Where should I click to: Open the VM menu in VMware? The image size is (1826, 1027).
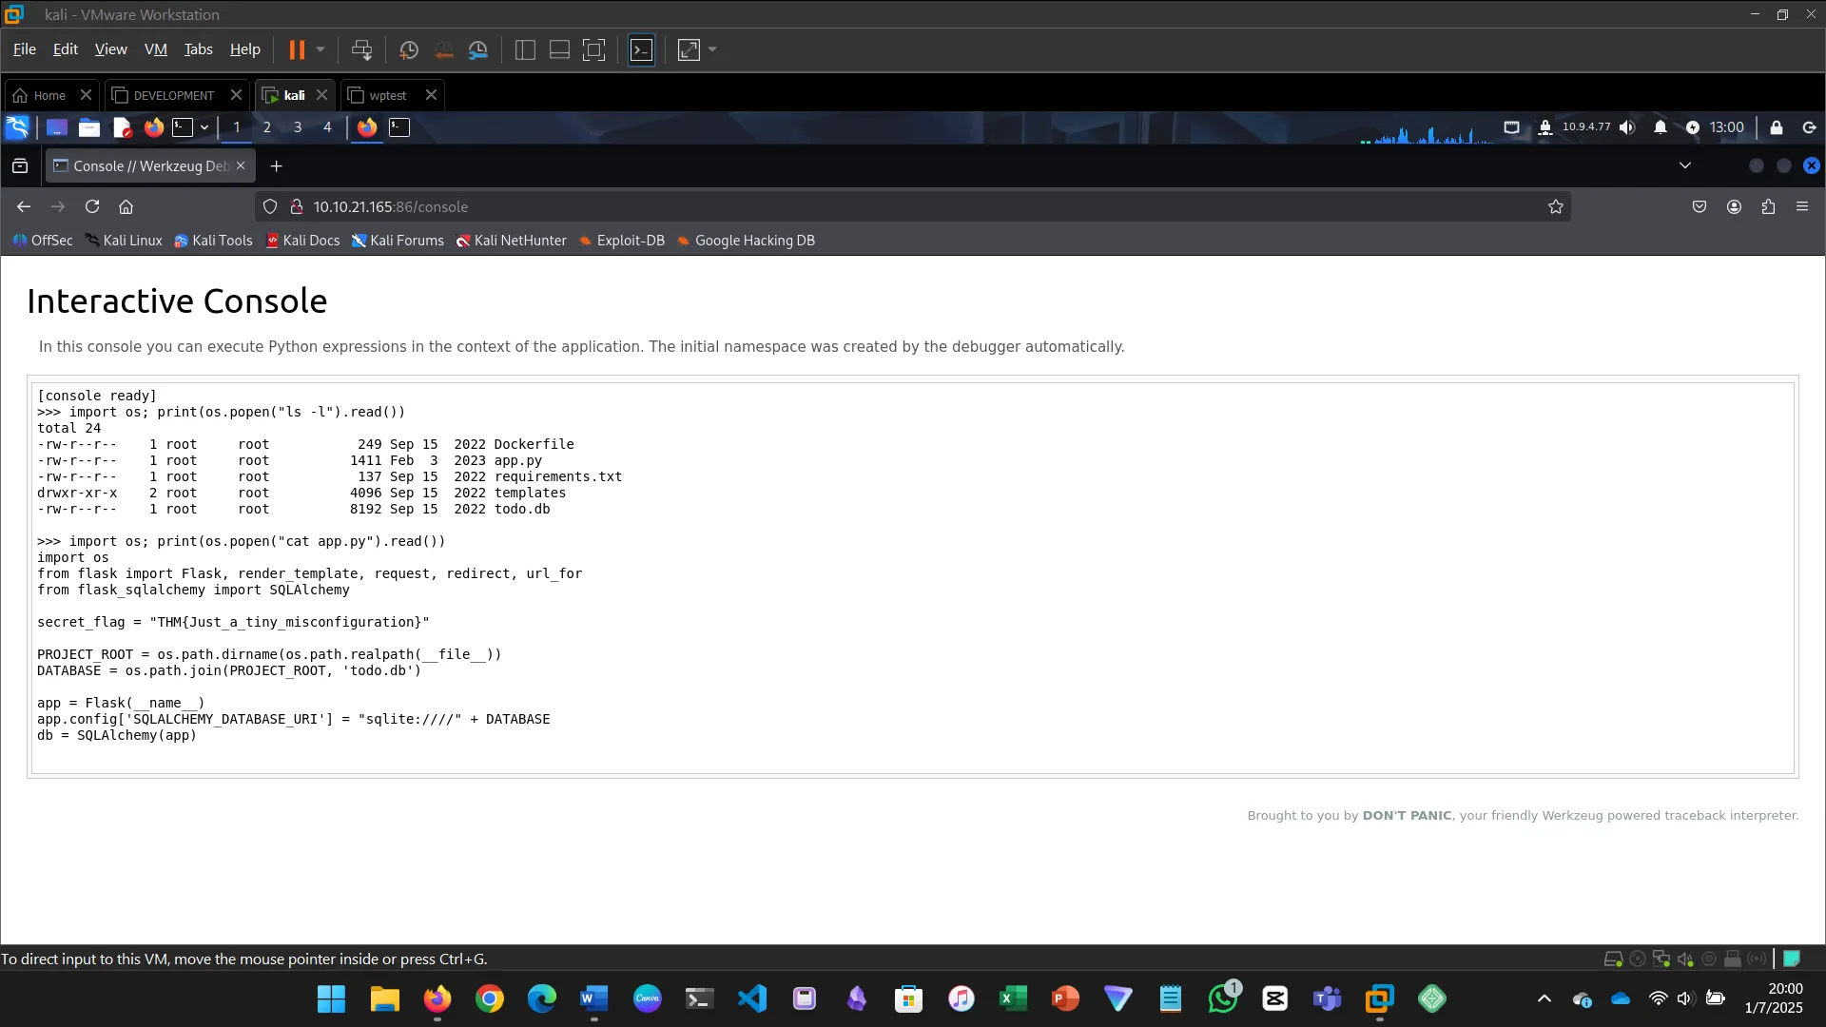pos(155,49)
